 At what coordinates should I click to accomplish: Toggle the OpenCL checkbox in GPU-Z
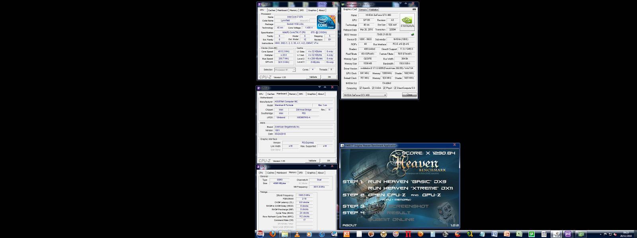click(x=361, y=88)
